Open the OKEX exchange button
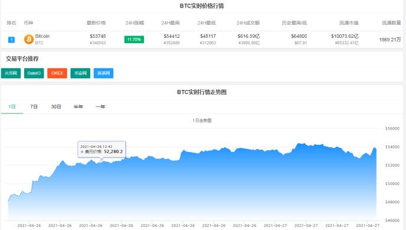406x230 pixels. (x=57, y=73)
